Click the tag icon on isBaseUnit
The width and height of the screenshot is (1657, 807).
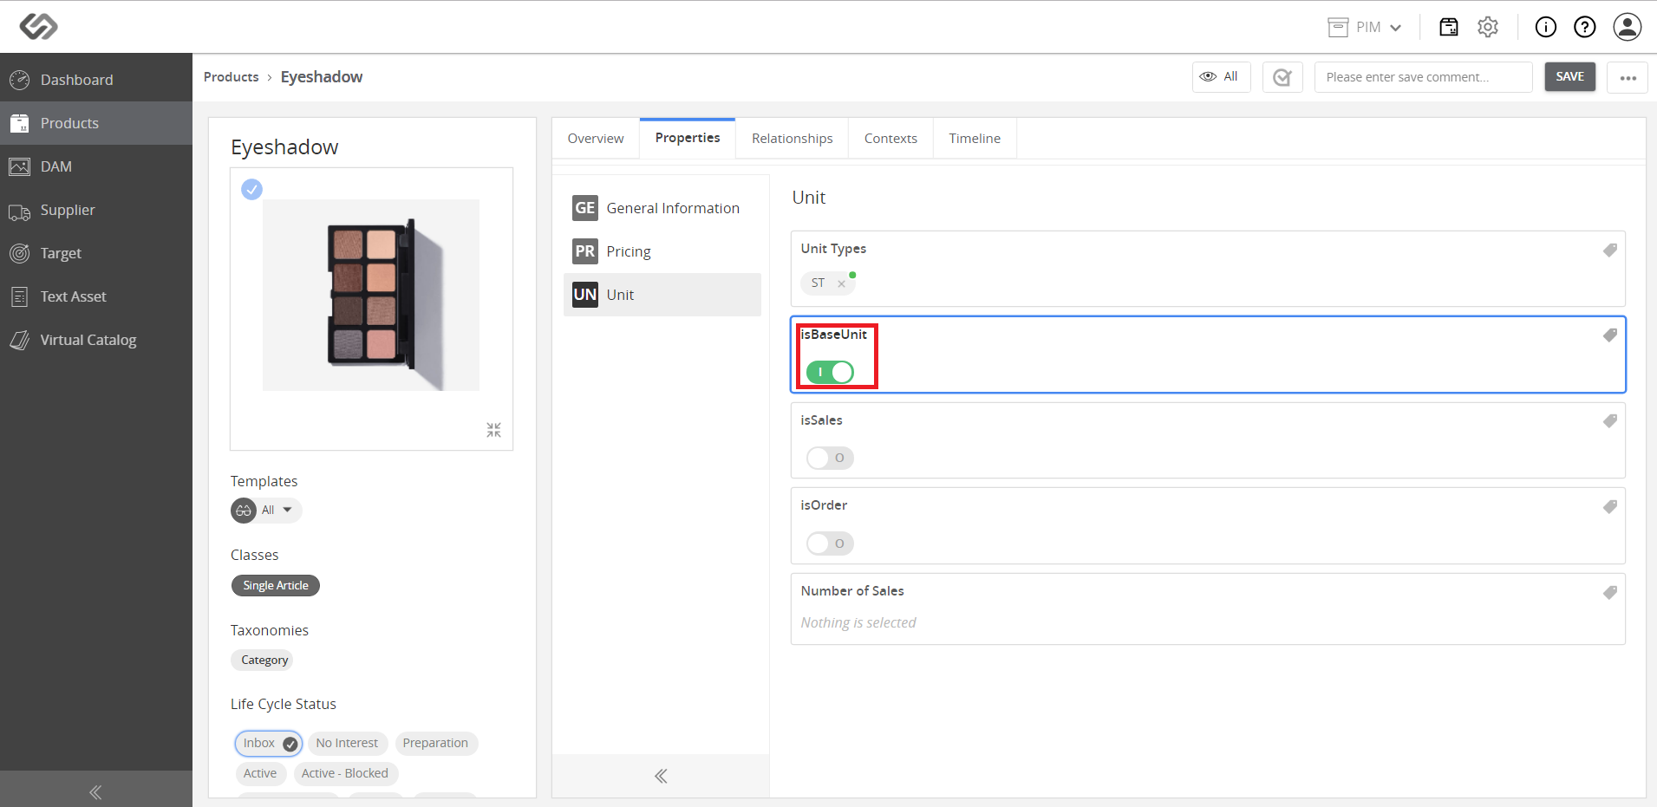pyautogui.click(x=1610, y=335)
